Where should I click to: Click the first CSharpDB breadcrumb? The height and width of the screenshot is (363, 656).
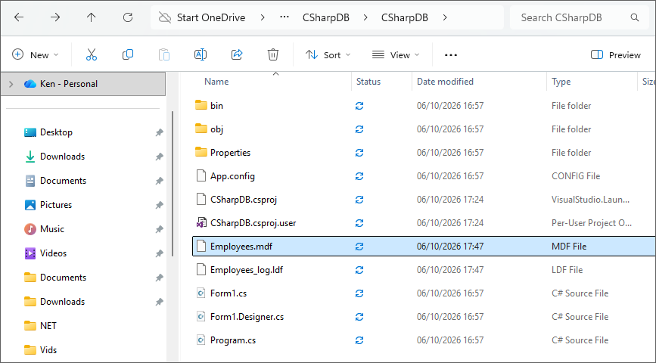click(x=326, y=17)
